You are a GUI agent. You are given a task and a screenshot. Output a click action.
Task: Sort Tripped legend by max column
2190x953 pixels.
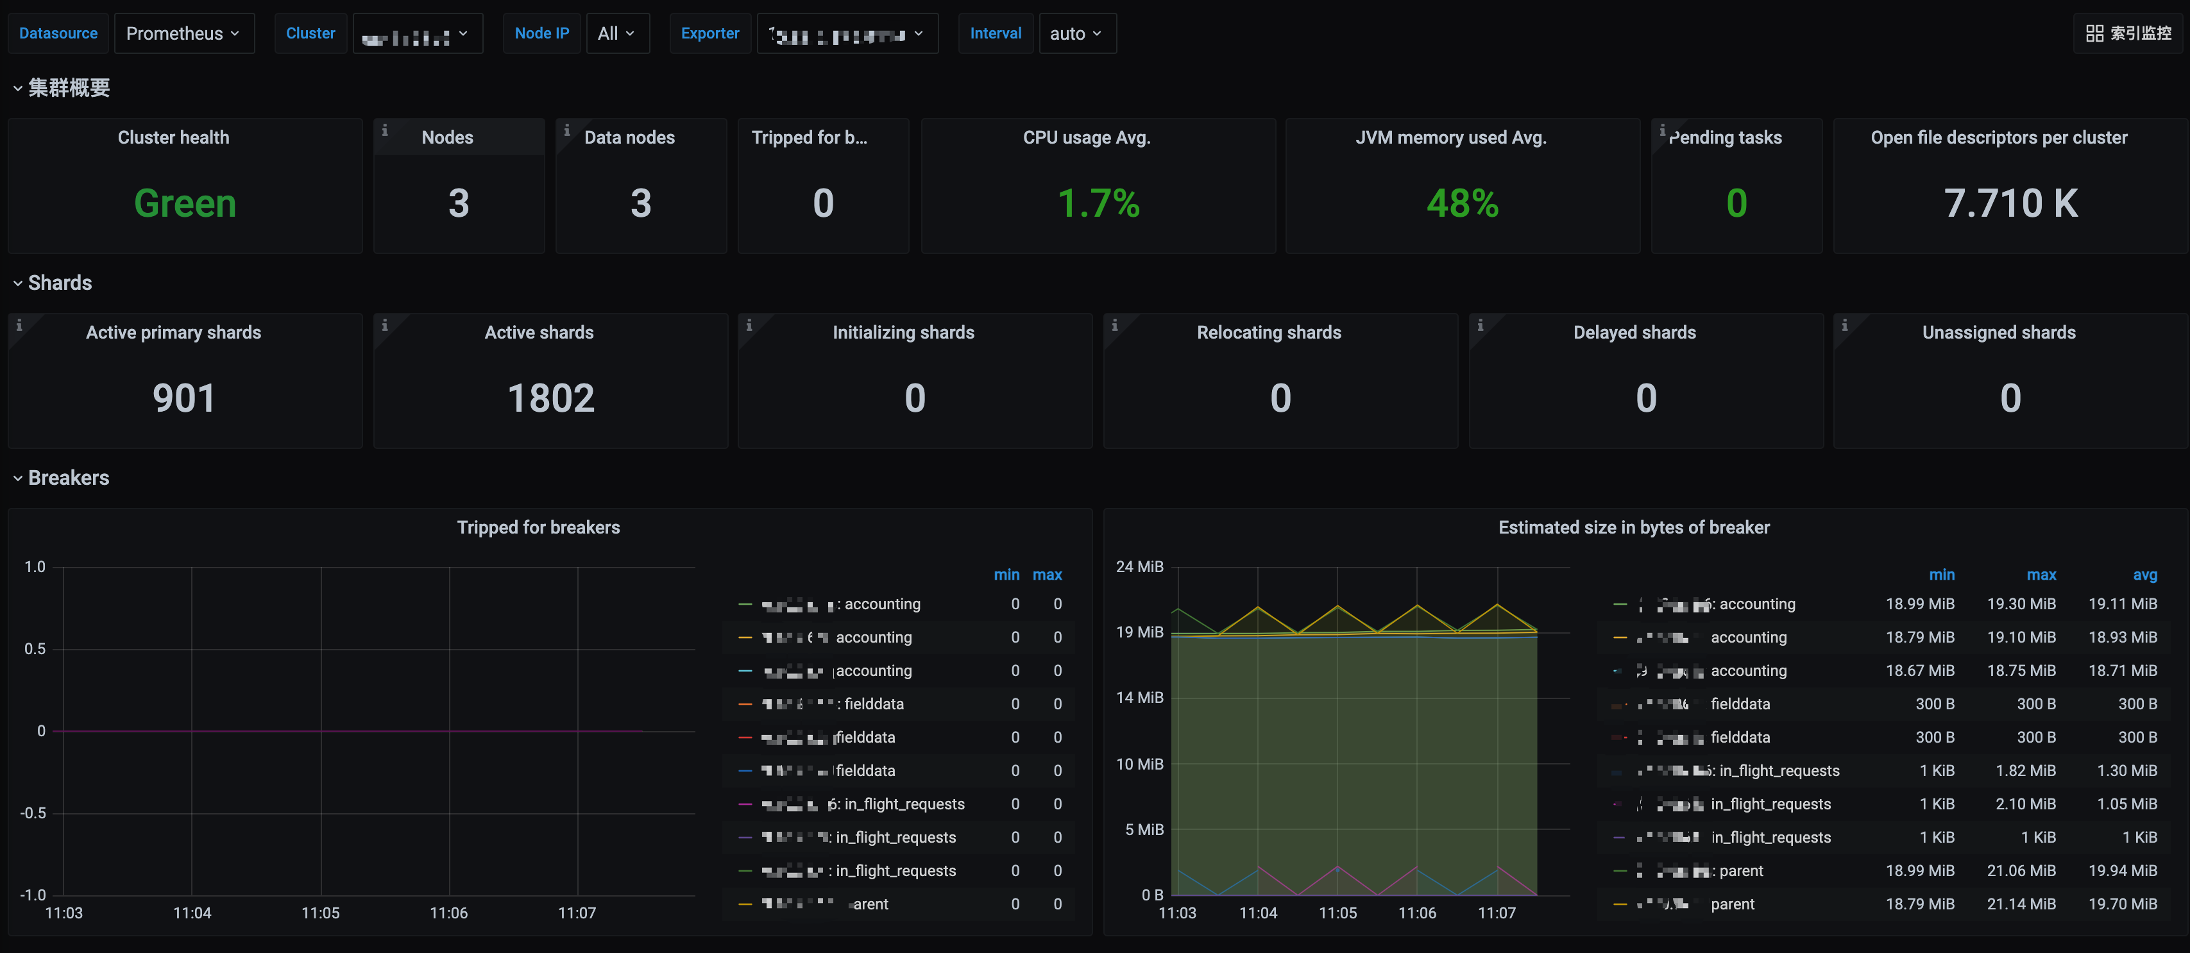click(x=1046, y=575)
